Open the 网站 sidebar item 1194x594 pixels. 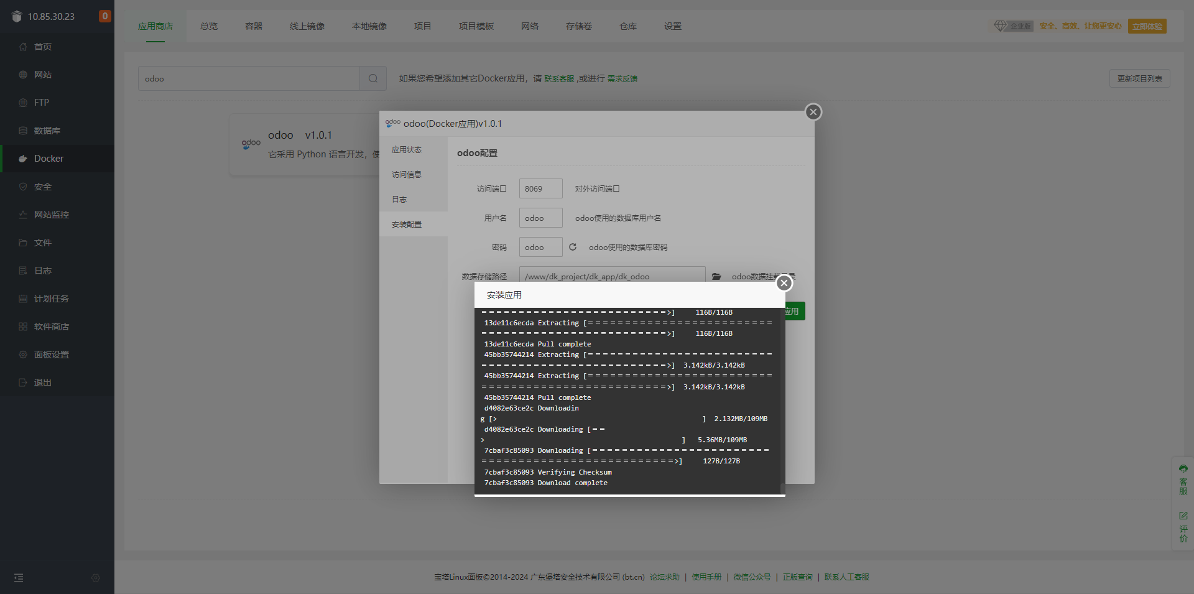pos(57,75)
